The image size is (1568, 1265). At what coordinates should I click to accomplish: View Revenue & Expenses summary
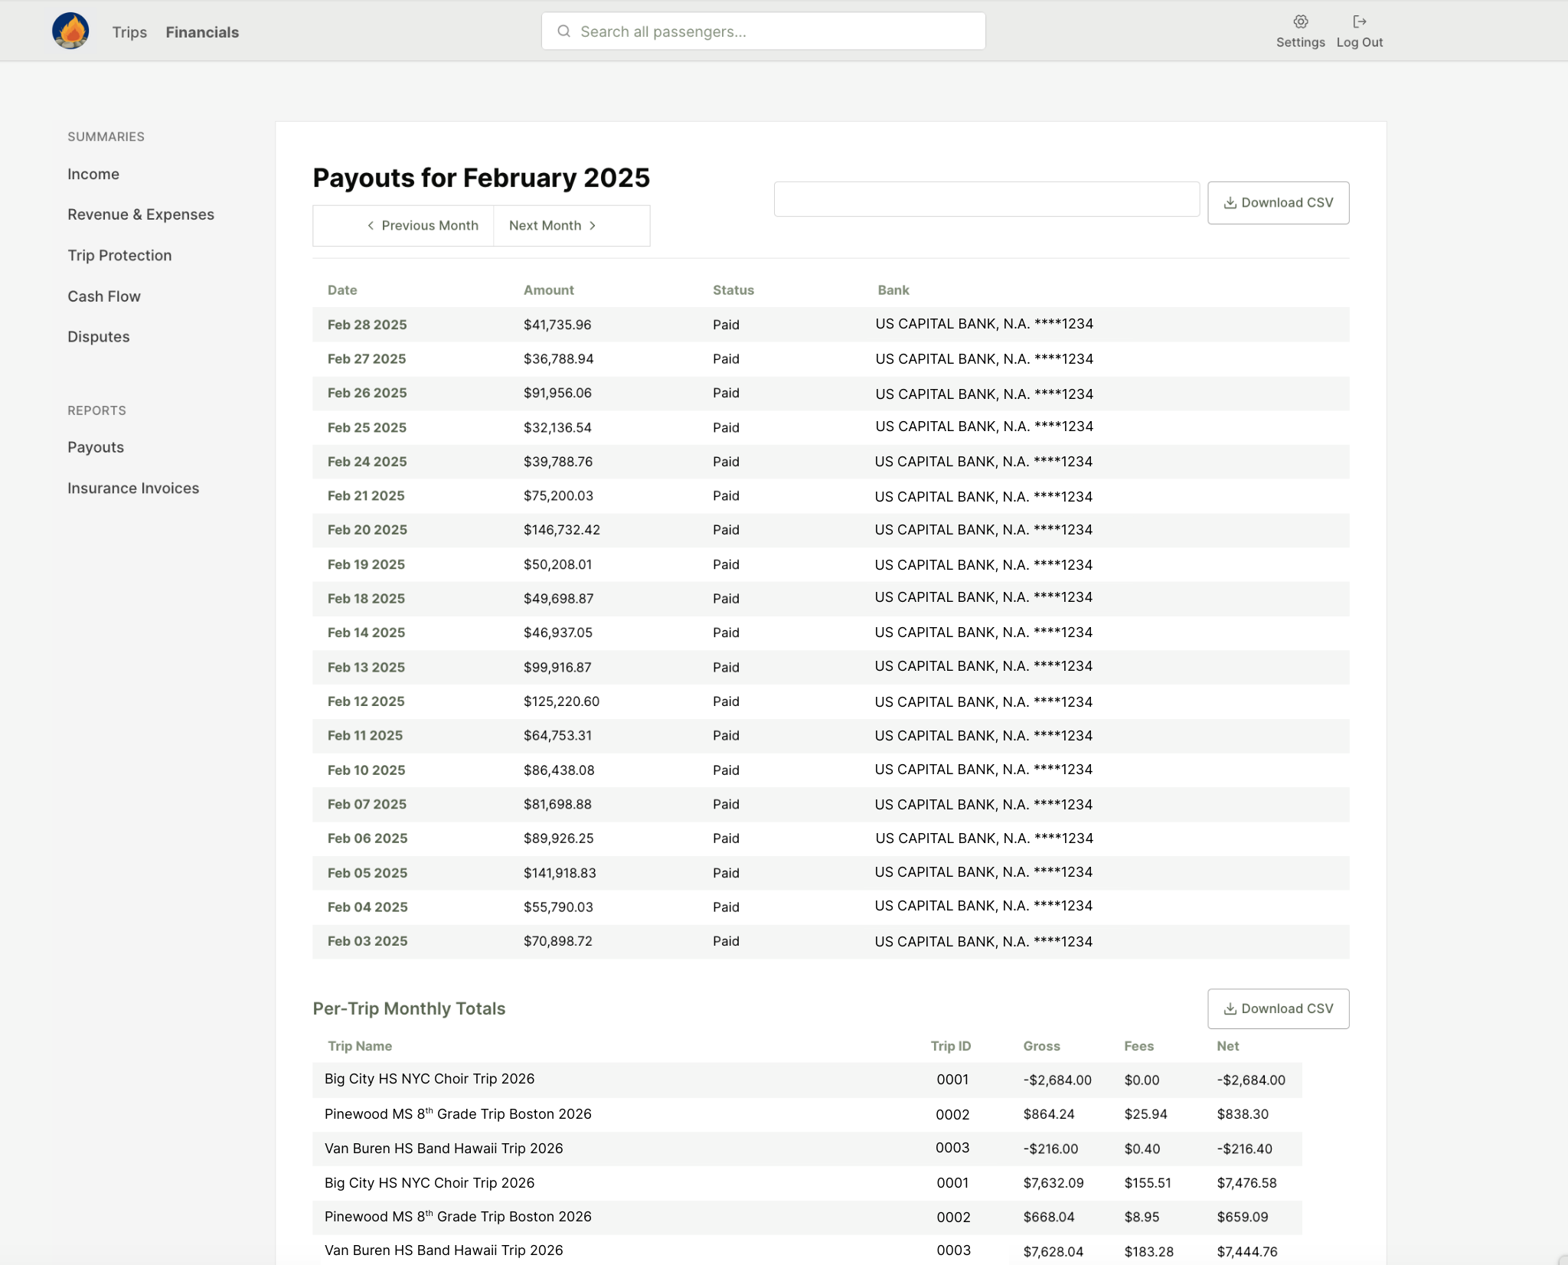(141, 214)
